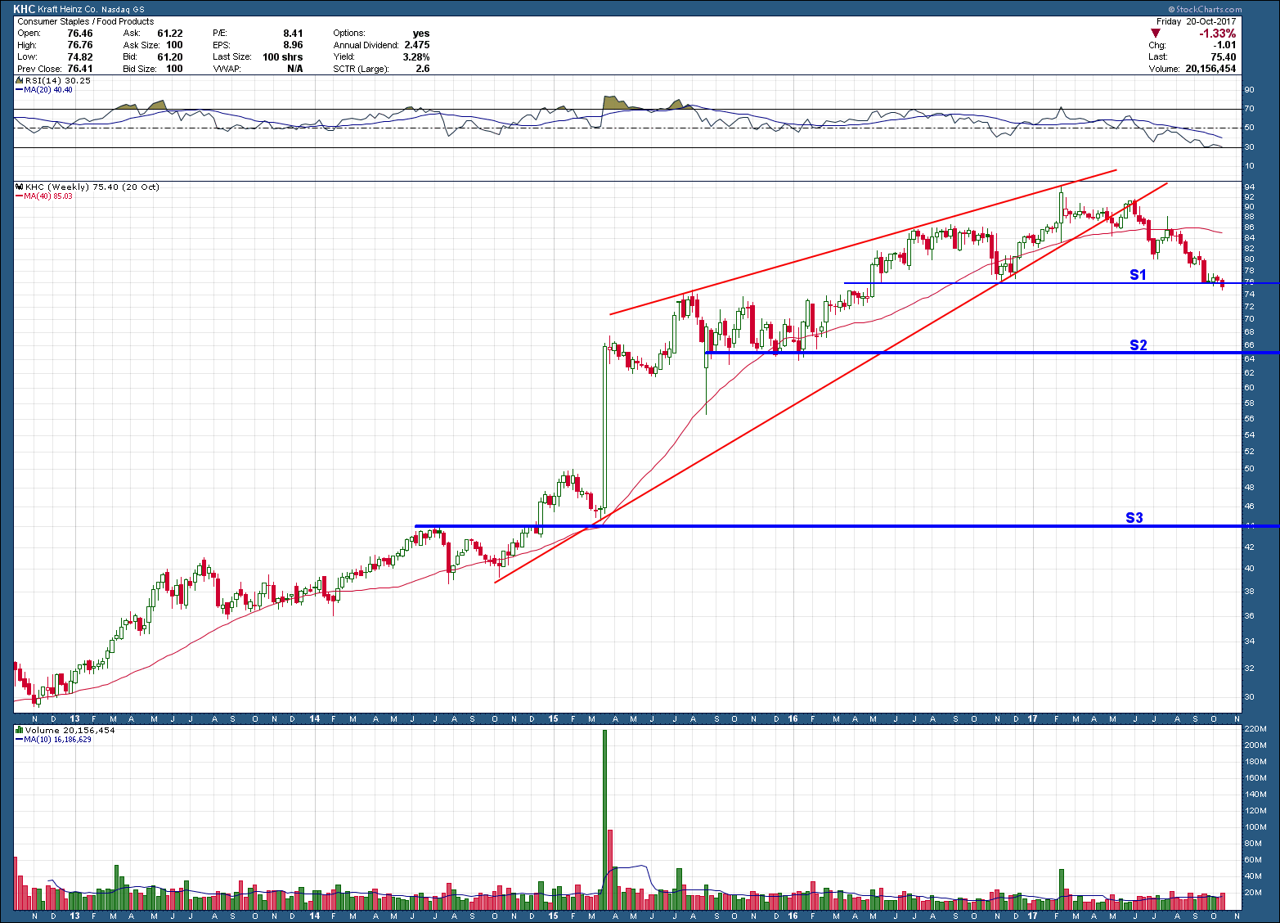Click the candlestick icon beside KHC (Weekly)
This screenshot has width=1280, height=923.
[20, 187]
